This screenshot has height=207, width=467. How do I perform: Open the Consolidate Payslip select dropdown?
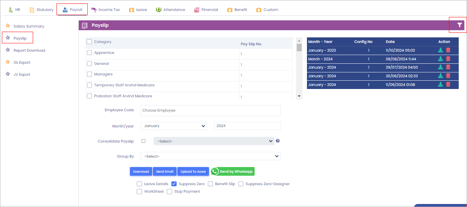point(214,141)
